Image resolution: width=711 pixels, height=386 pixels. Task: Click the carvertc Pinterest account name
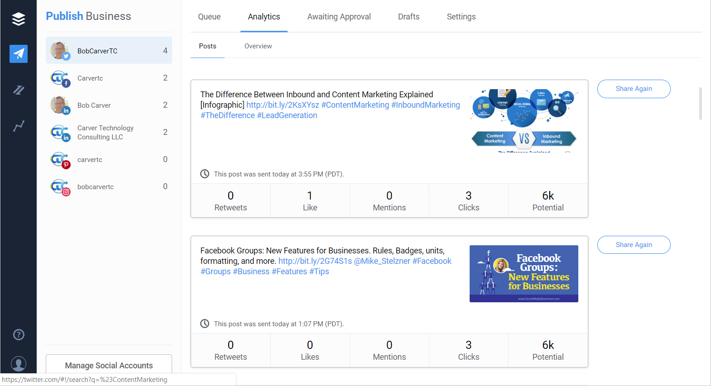tap(90, 160)
